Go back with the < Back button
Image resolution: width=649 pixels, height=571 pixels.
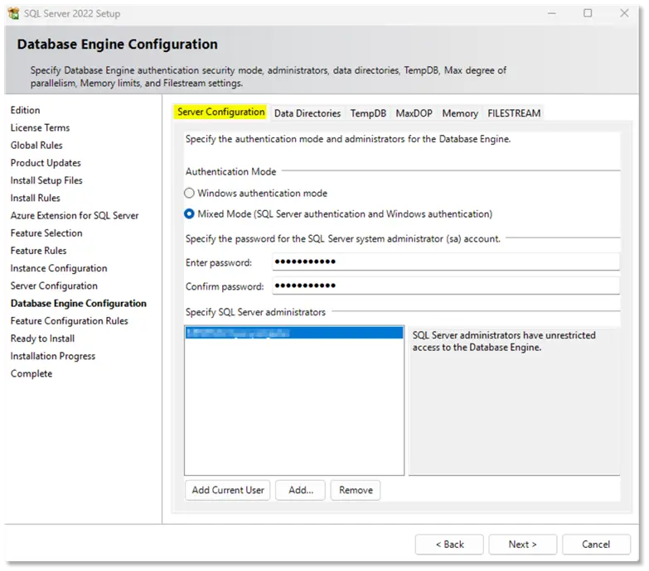point(449,545)
